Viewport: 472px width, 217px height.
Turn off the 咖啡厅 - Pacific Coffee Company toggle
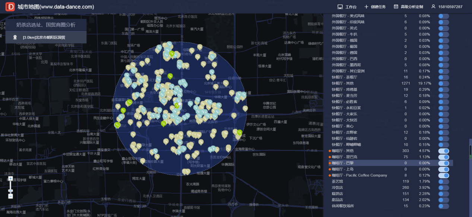click(444, 175)
